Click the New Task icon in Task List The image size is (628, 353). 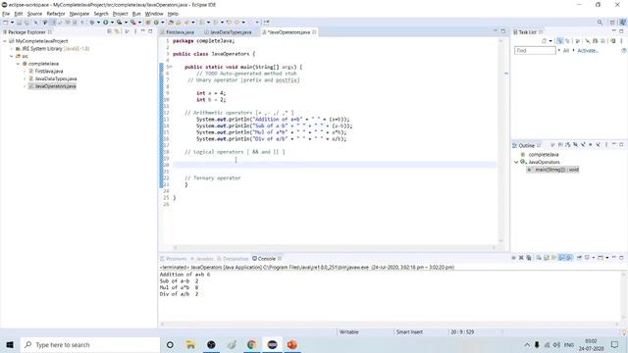[544, 41]
